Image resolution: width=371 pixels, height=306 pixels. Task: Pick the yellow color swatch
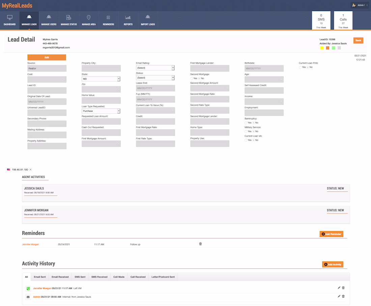point(322,48)
